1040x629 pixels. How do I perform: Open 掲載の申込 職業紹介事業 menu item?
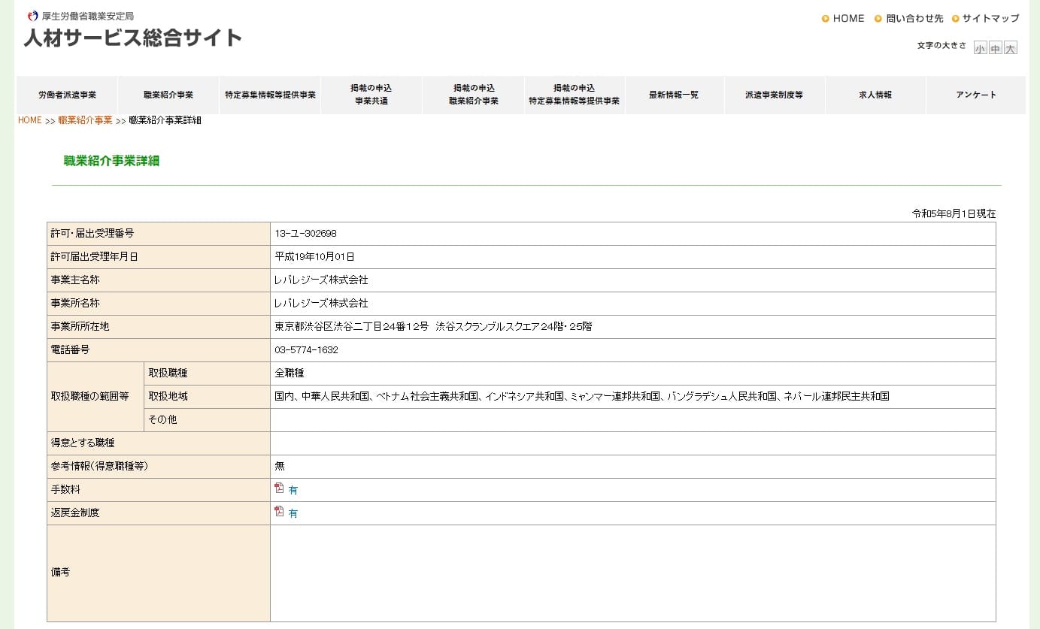[x=473, y=95]
